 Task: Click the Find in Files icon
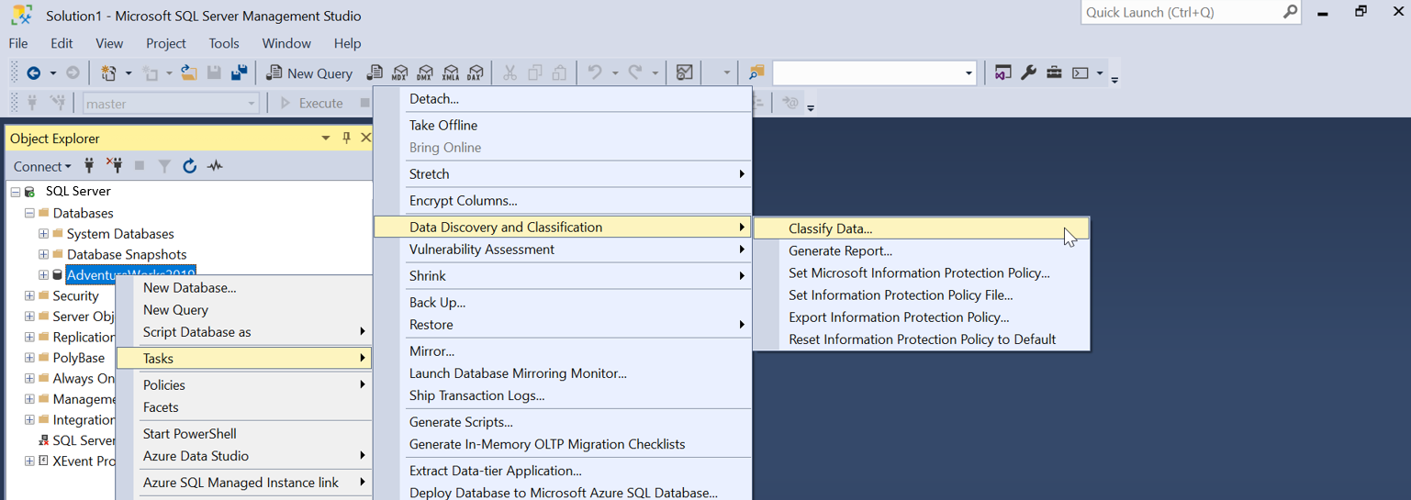(x=756, y=73)
